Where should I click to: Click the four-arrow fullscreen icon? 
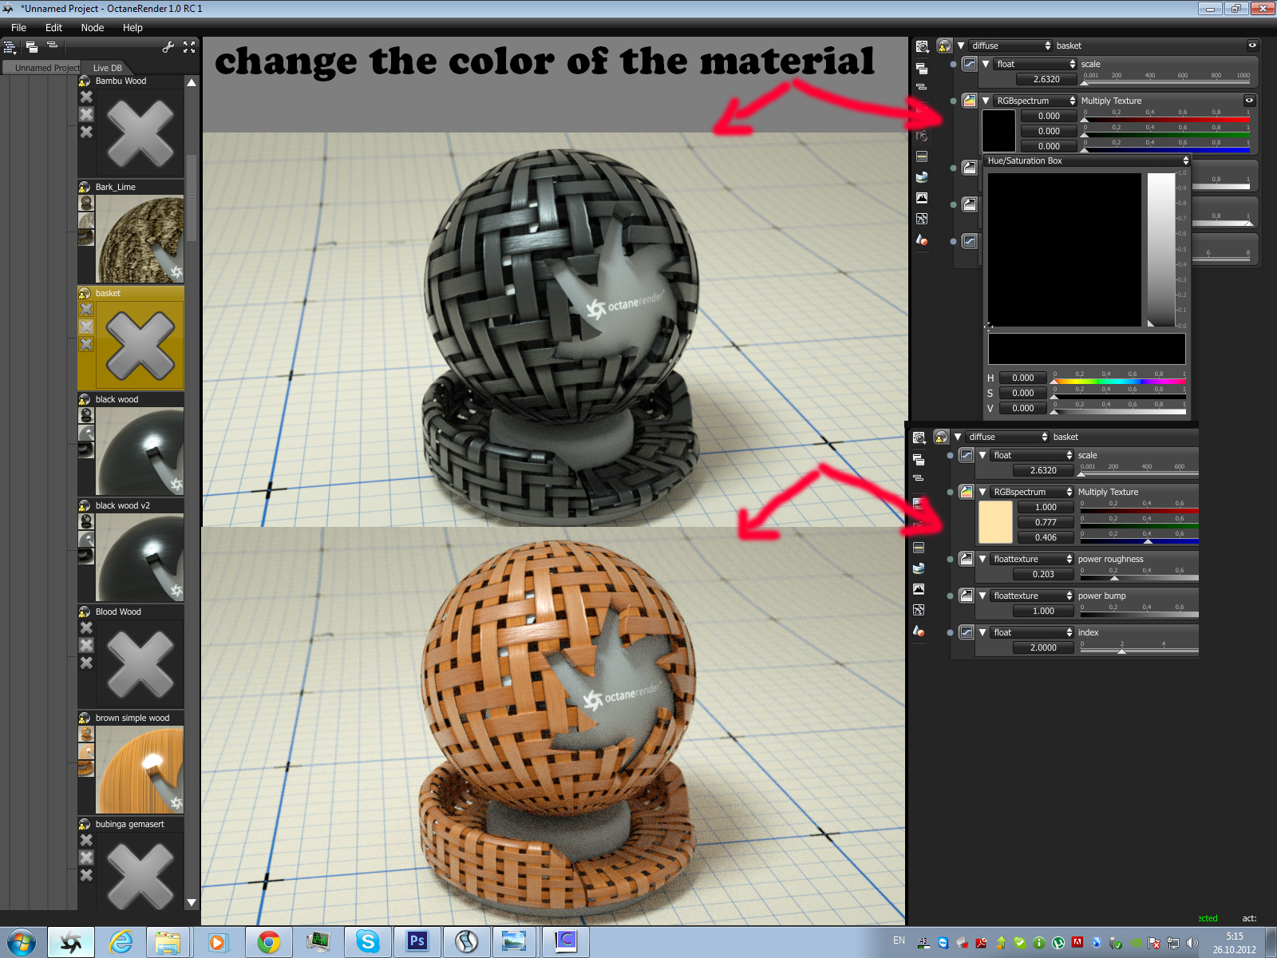189,47
